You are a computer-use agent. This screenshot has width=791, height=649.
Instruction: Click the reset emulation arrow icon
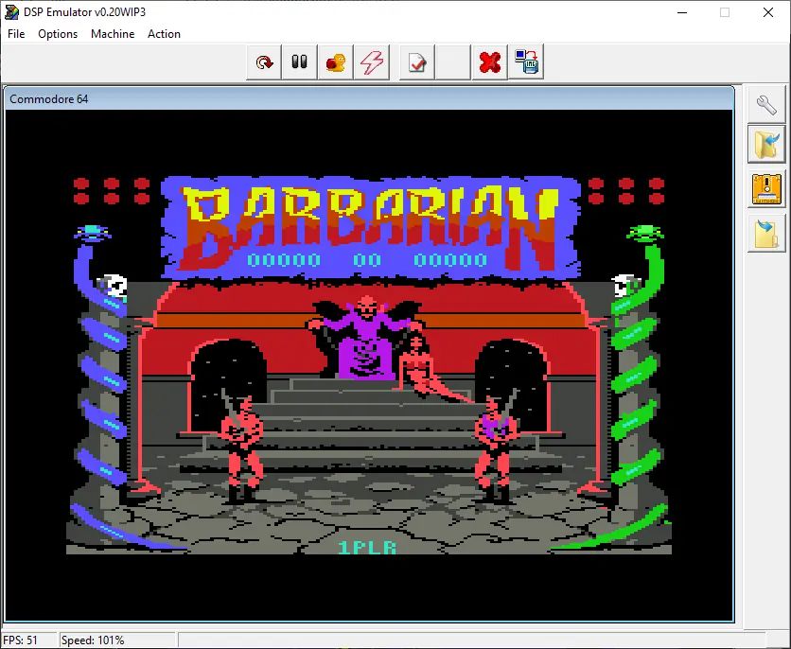(264, 62)
